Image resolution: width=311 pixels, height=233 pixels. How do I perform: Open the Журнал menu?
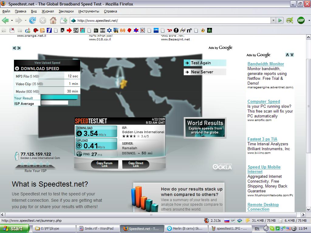pos(48,11)
